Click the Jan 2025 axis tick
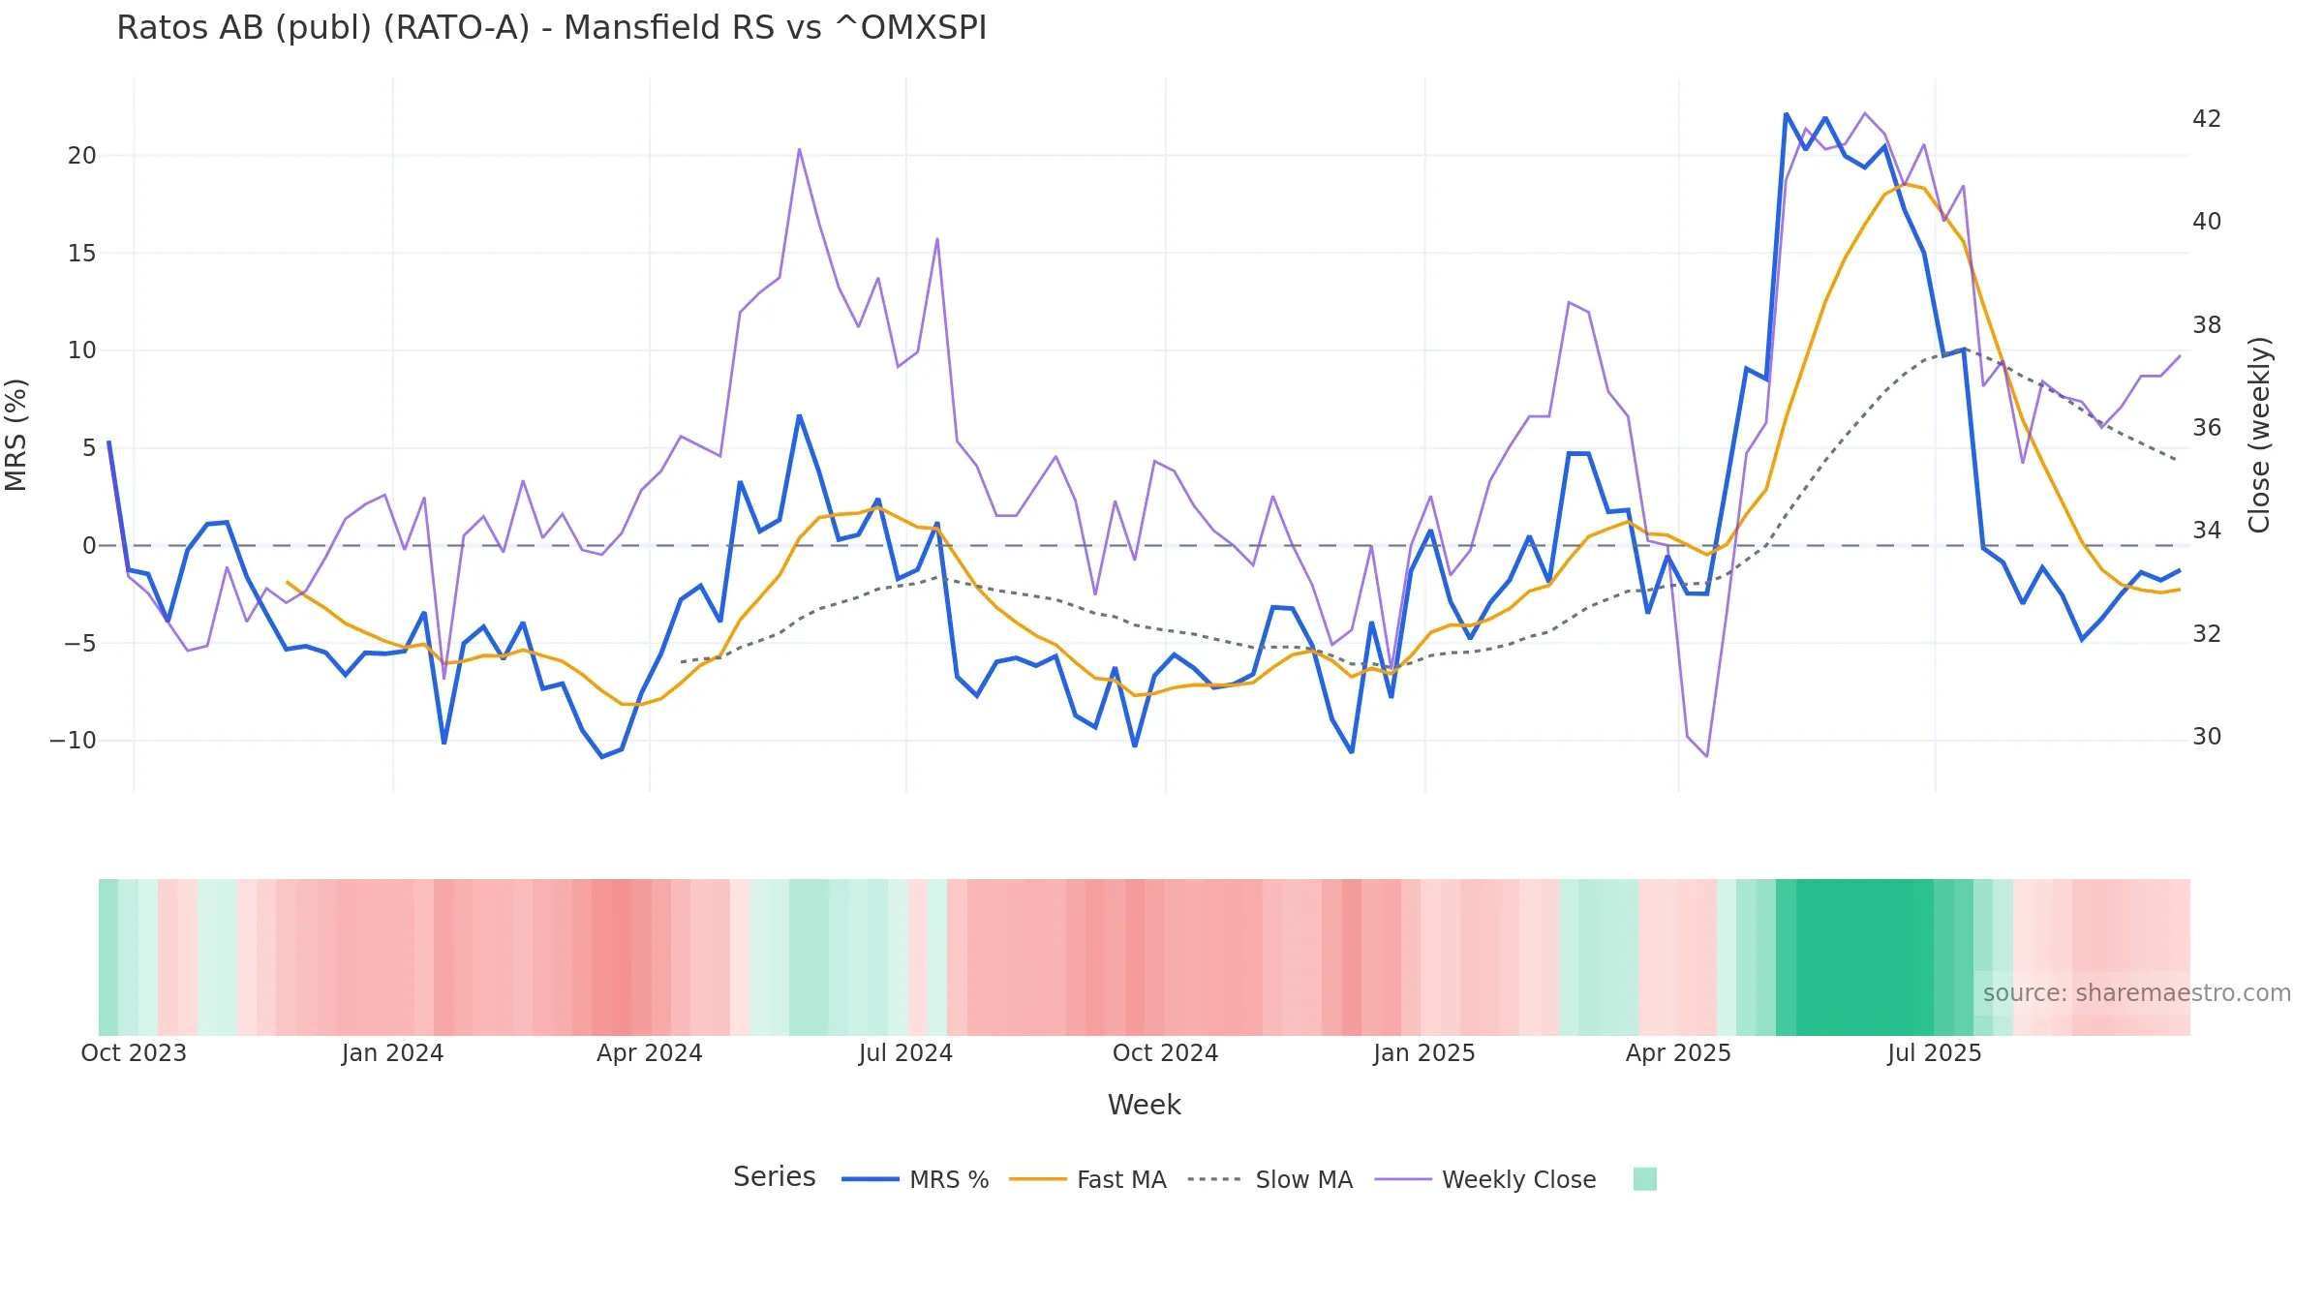The image size is (2324, 1307). click(x=1423, y=1053)
